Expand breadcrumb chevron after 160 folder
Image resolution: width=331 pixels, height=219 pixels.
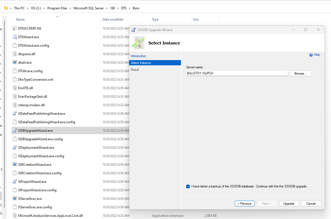(118, 8)
